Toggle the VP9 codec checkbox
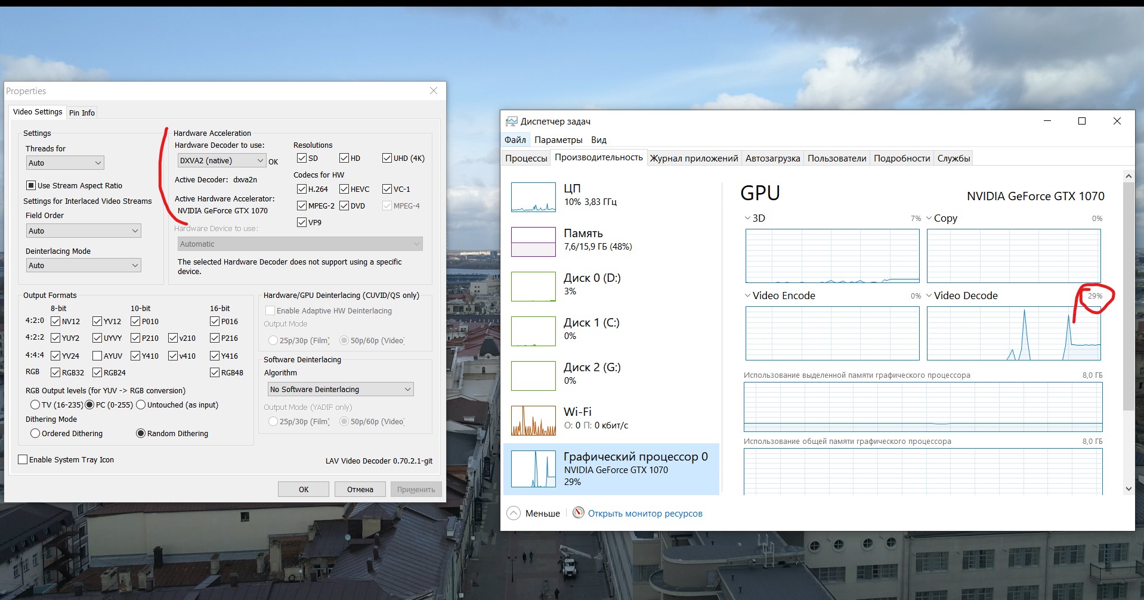This screenshot has width=1144, height=600. click(302, 222)
